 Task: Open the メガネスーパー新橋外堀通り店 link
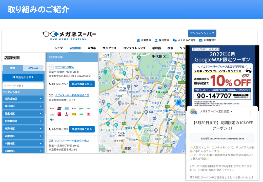point(72,95)
